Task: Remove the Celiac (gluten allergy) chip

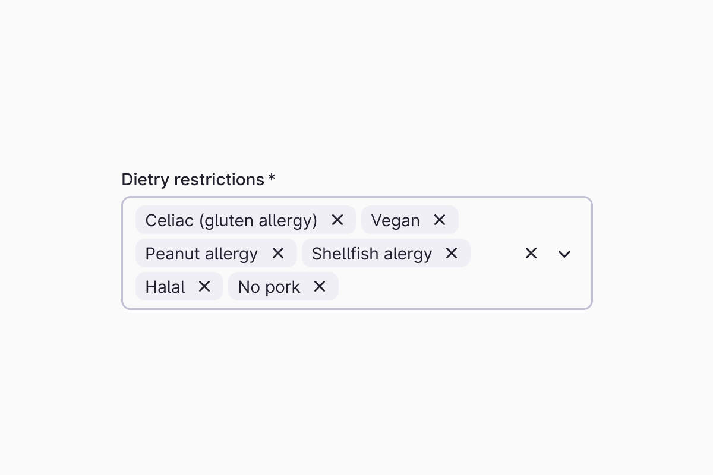Action: coord(337,220)
